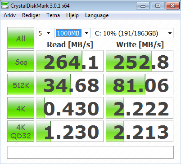Viewport: 181px width, 164px height.
Task: Open the Arkiv menu
Action: click(x=10, y=15)
